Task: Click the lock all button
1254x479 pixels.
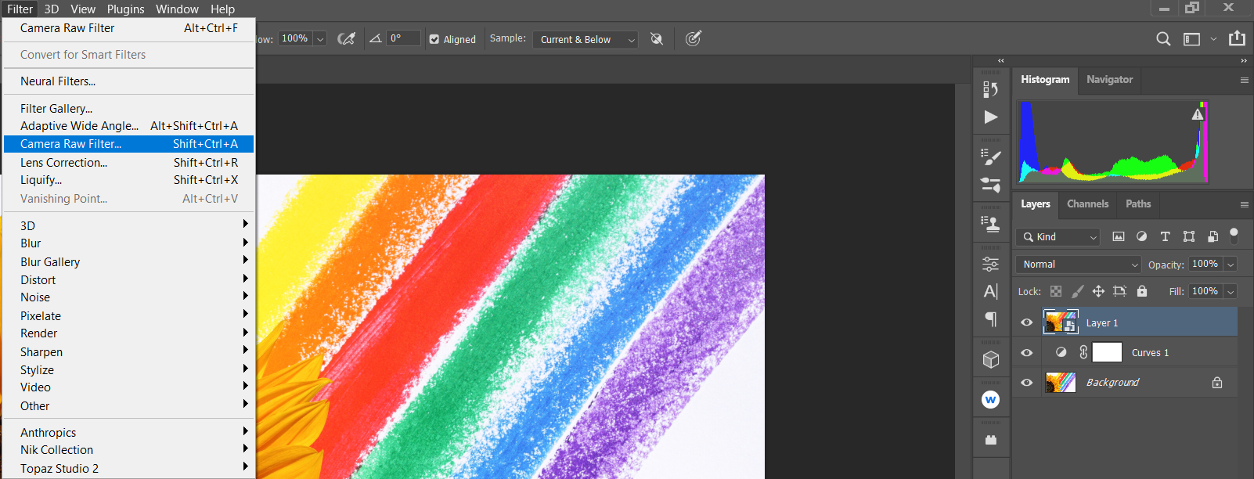Action: (1142, 291)
